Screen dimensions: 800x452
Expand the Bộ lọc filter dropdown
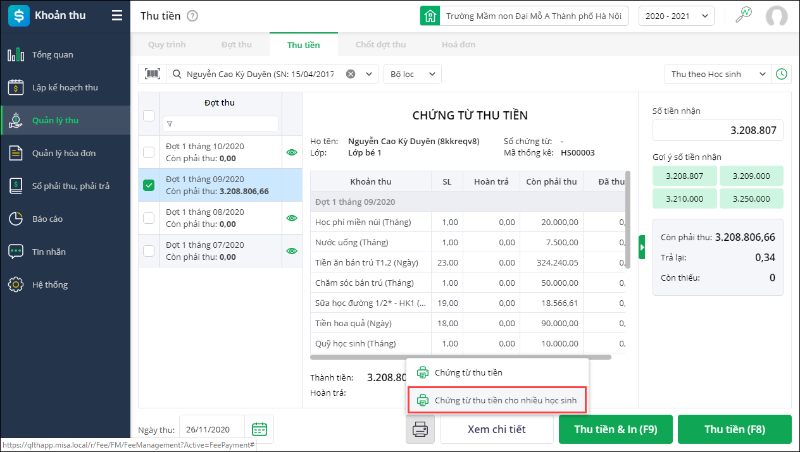click(x=413, y=74)
